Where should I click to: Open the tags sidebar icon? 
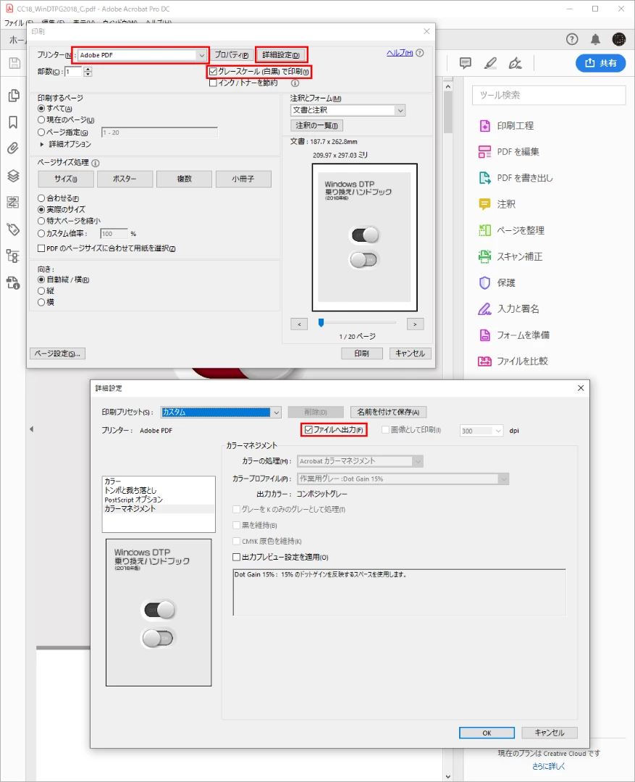click(13, 229)
